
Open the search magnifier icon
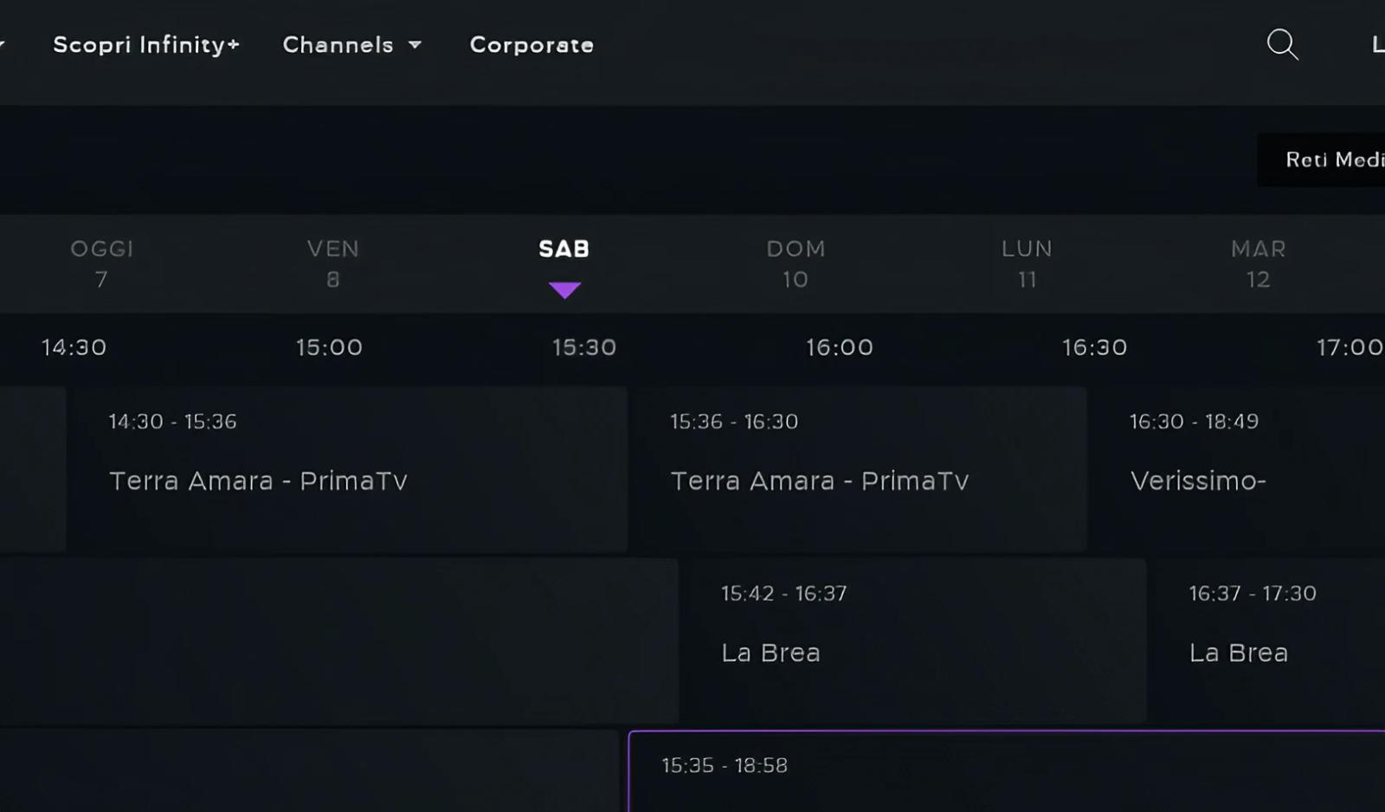1282,44
